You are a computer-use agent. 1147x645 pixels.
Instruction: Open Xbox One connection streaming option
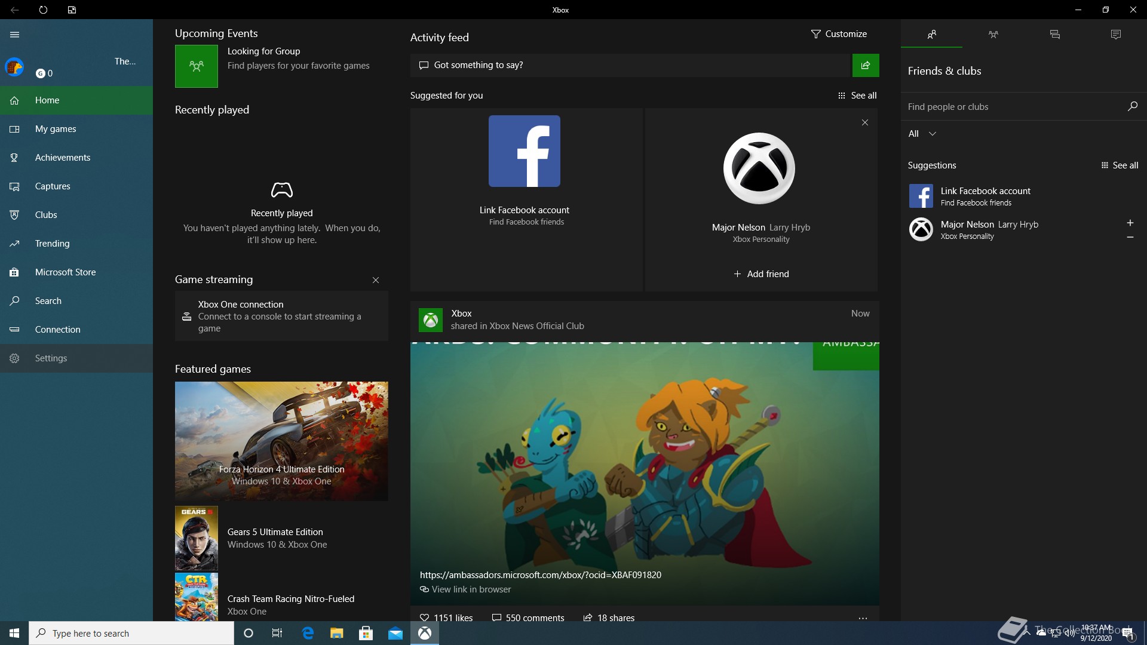coord(281,316)
